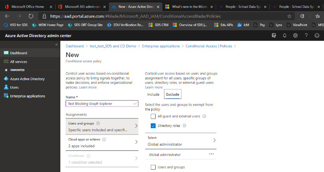Click the selected Global administrator row
The image size is (324, 172).
(180, 154)
